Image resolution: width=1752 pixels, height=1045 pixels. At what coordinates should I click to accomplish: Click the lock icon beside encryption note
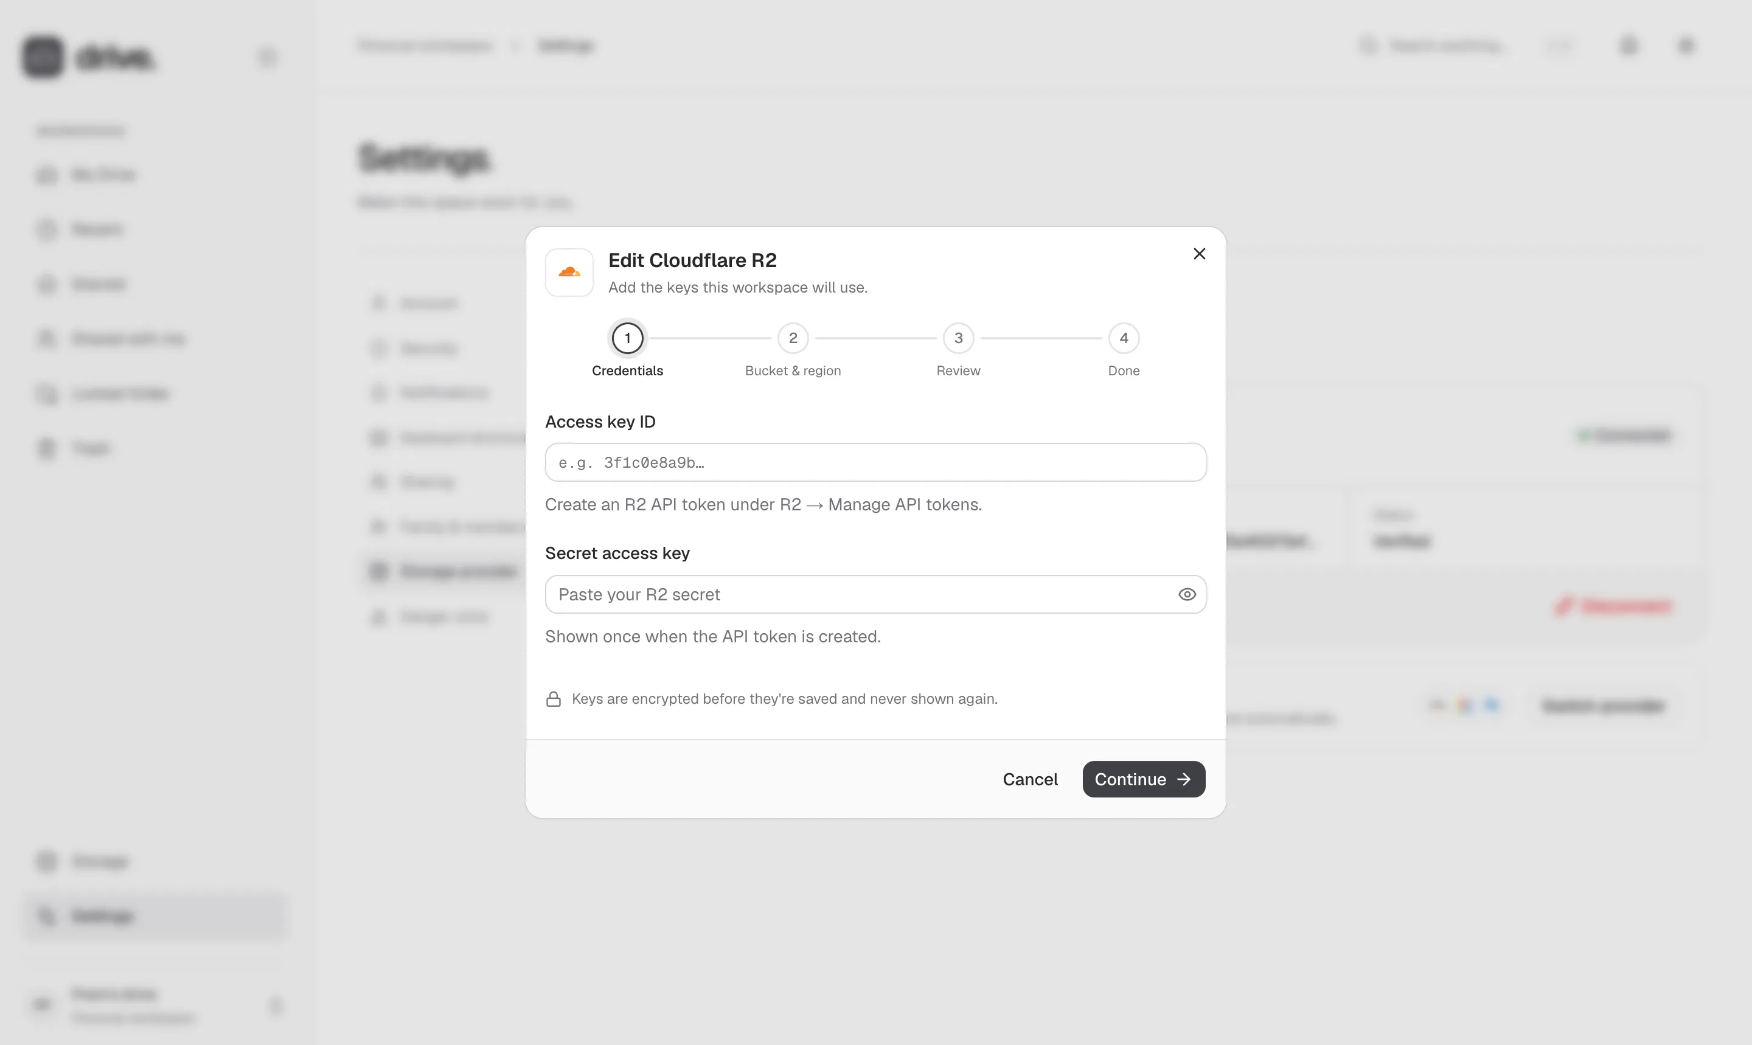click(554, 698)
